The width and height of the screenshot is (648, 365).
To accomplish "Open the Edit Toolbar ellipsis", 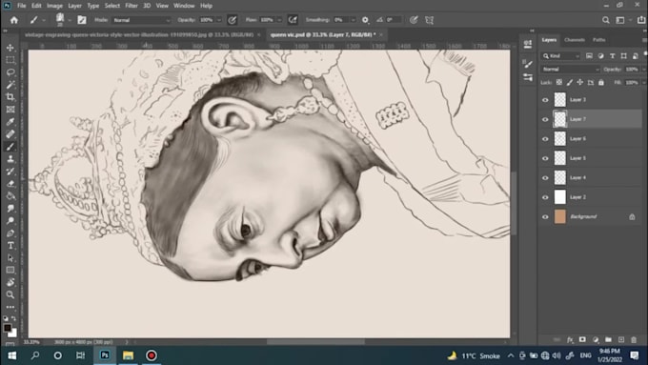I will (10, 307).
